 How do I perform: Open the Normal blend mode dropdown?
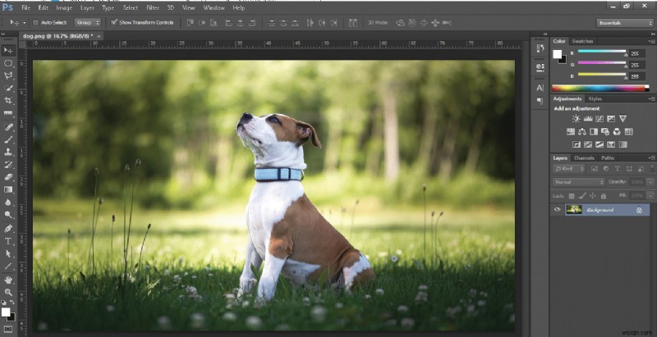click(x=579, y=182)
